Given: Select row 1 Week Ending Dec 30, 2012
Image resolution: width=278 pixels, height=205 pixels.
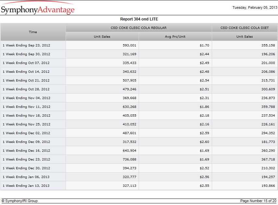Looking at the screenshot, I should pyautogui.click(x=139, y=168).
